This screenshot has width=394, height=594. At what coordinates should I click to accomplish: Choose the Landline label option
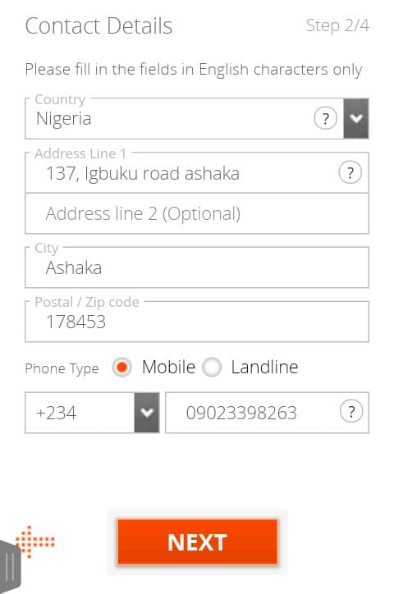click(x=264, y=367)
